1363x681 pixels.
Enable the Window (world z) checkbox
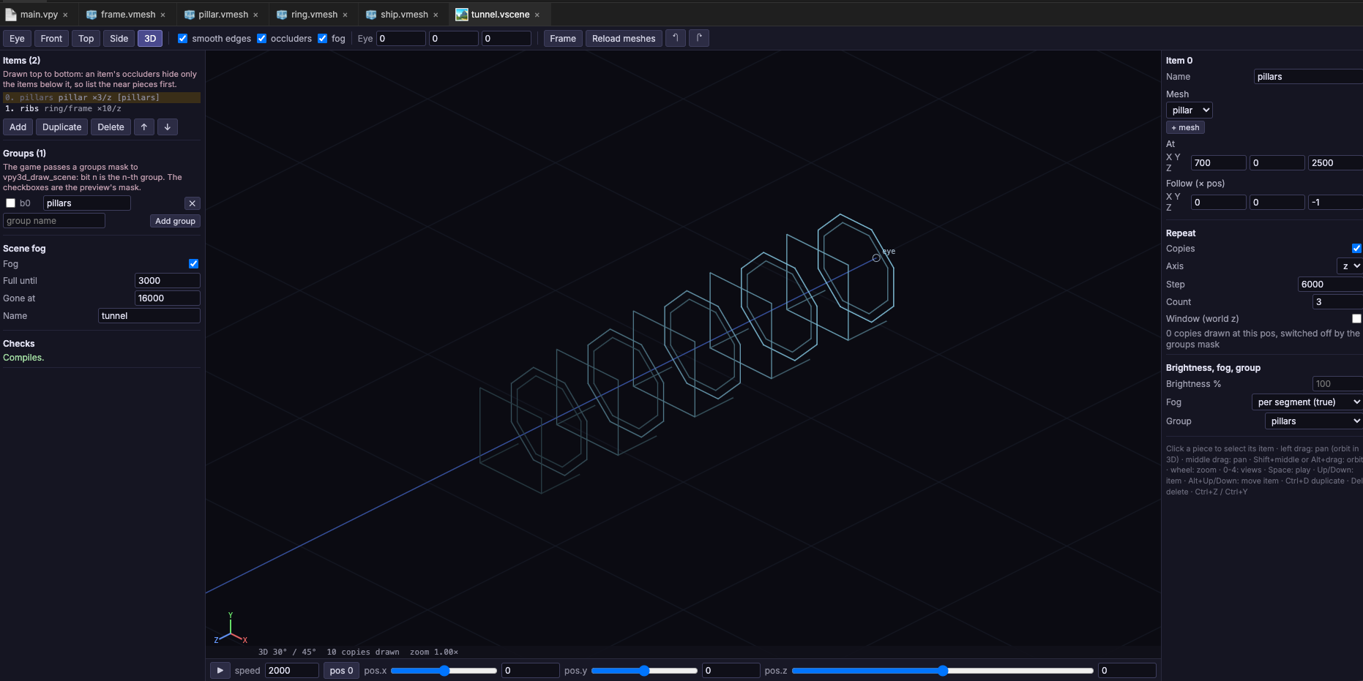pos(1356,319)
